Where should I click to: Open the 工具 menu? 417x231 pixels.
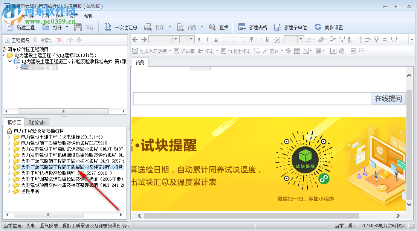pos(45,16)
